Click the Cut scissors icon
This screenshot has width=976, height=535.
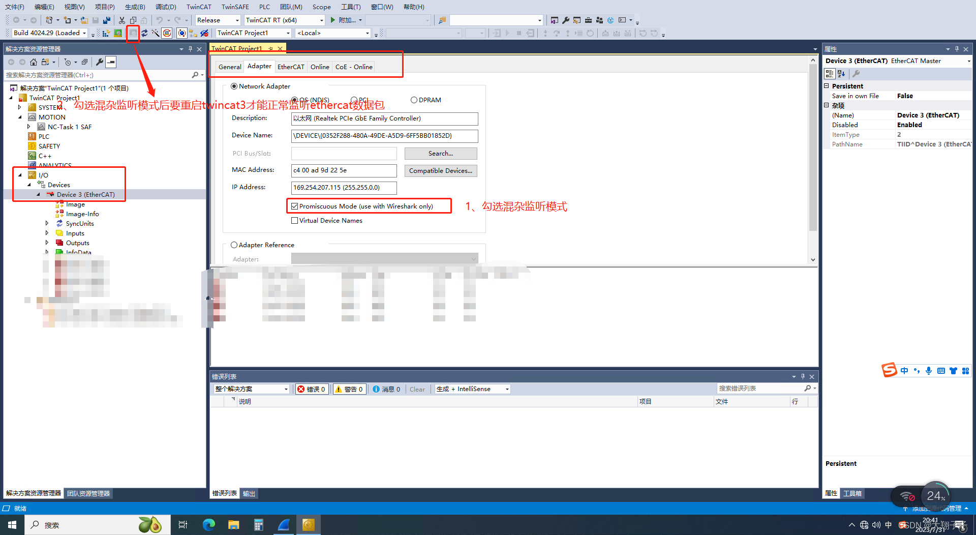point(122,20)
